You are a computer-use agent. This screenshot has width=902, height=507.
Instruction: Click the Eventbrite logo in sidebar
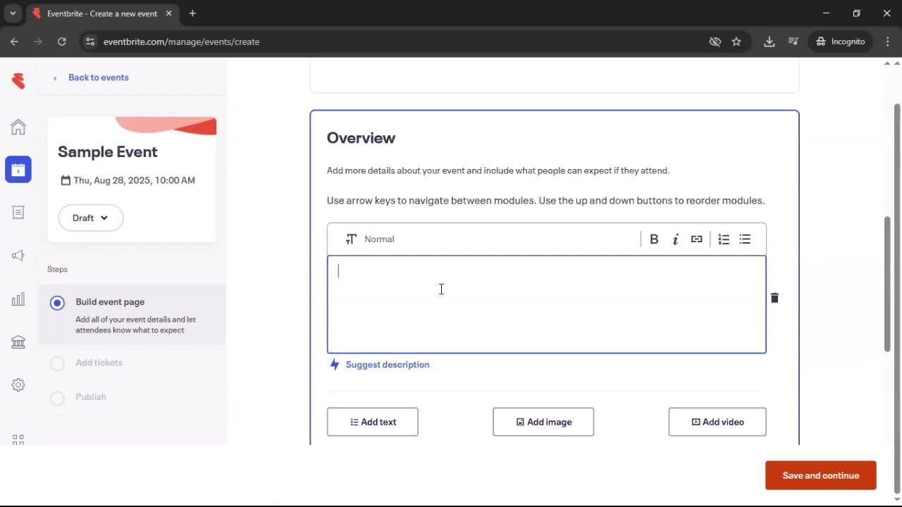18,80
